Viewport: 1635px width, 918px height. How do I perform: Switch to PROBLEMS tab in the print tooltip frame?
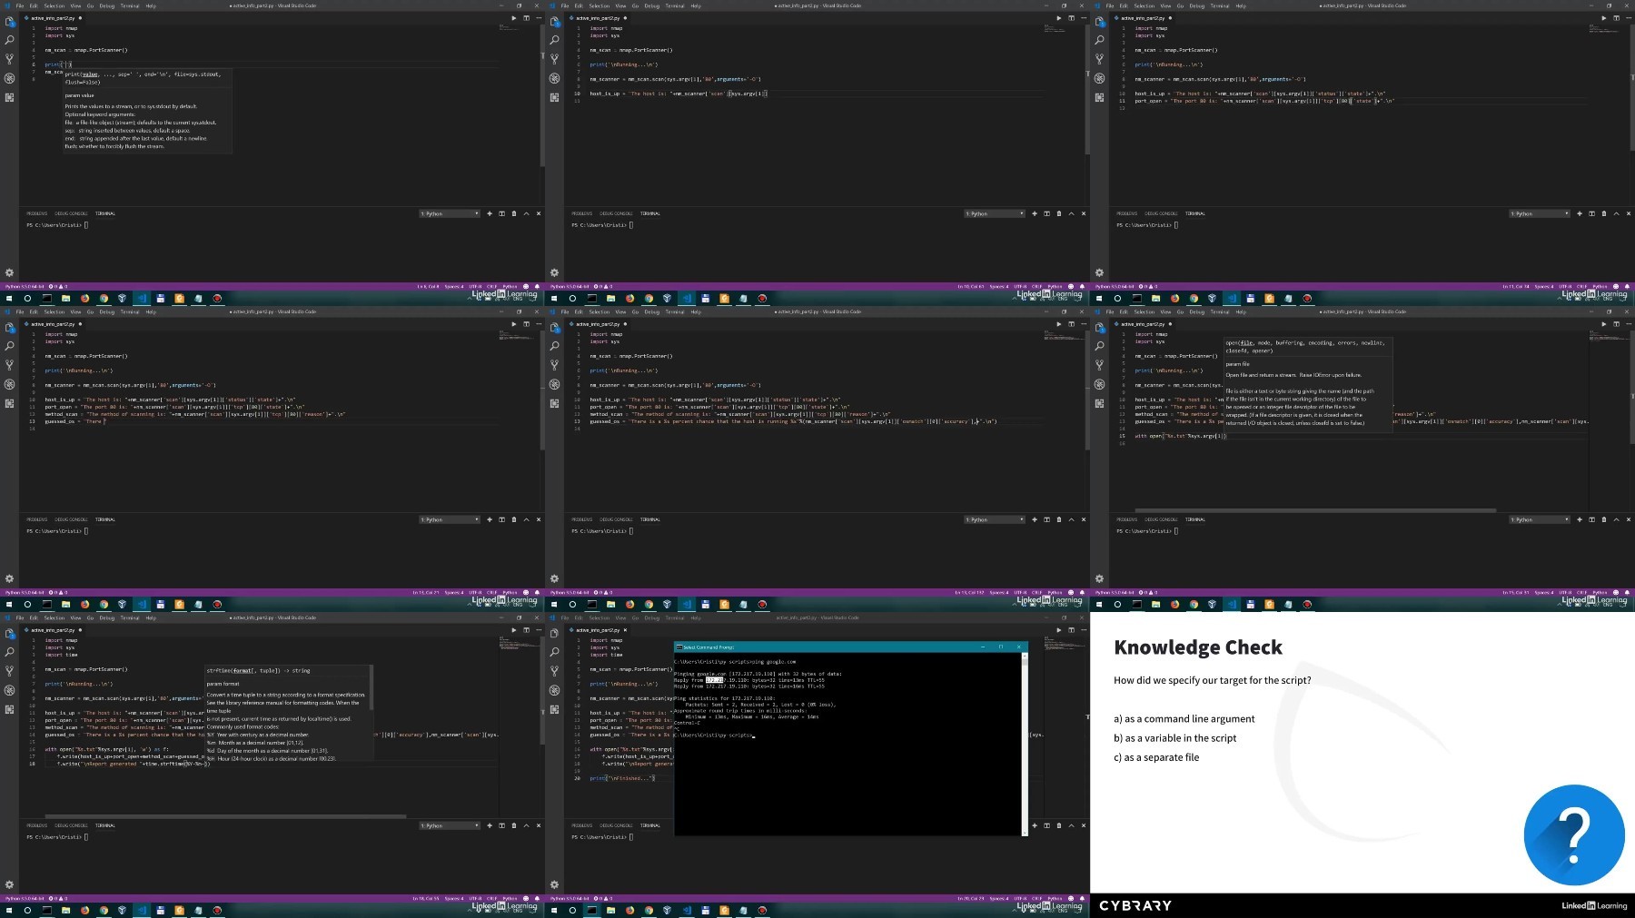pyautogui.click(x=37, y=213)
